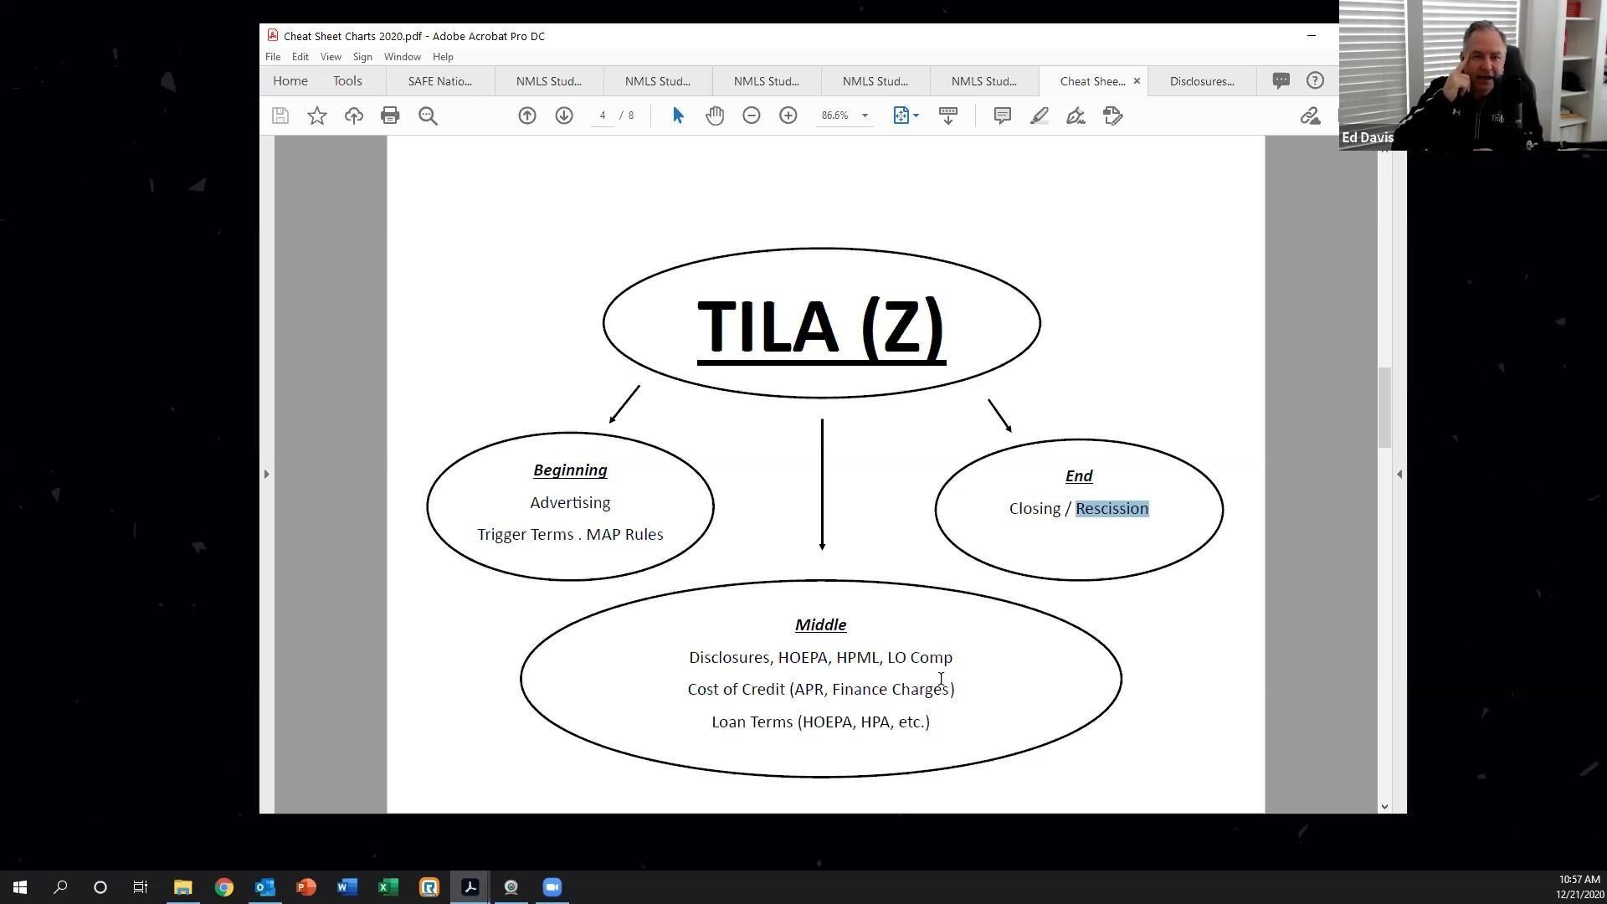Open the View menu
Viewport: 1607px width, 904px height.
pos(331,57)
